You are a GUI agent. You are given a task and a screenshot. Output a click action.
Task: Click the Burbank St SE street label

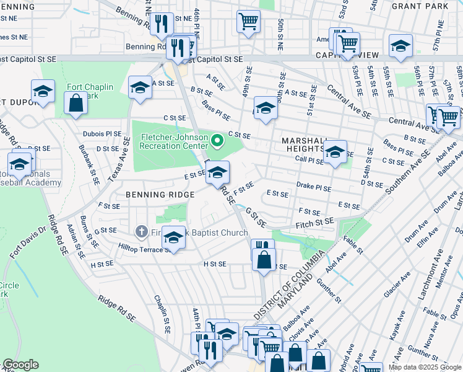(x=89, y=165)
